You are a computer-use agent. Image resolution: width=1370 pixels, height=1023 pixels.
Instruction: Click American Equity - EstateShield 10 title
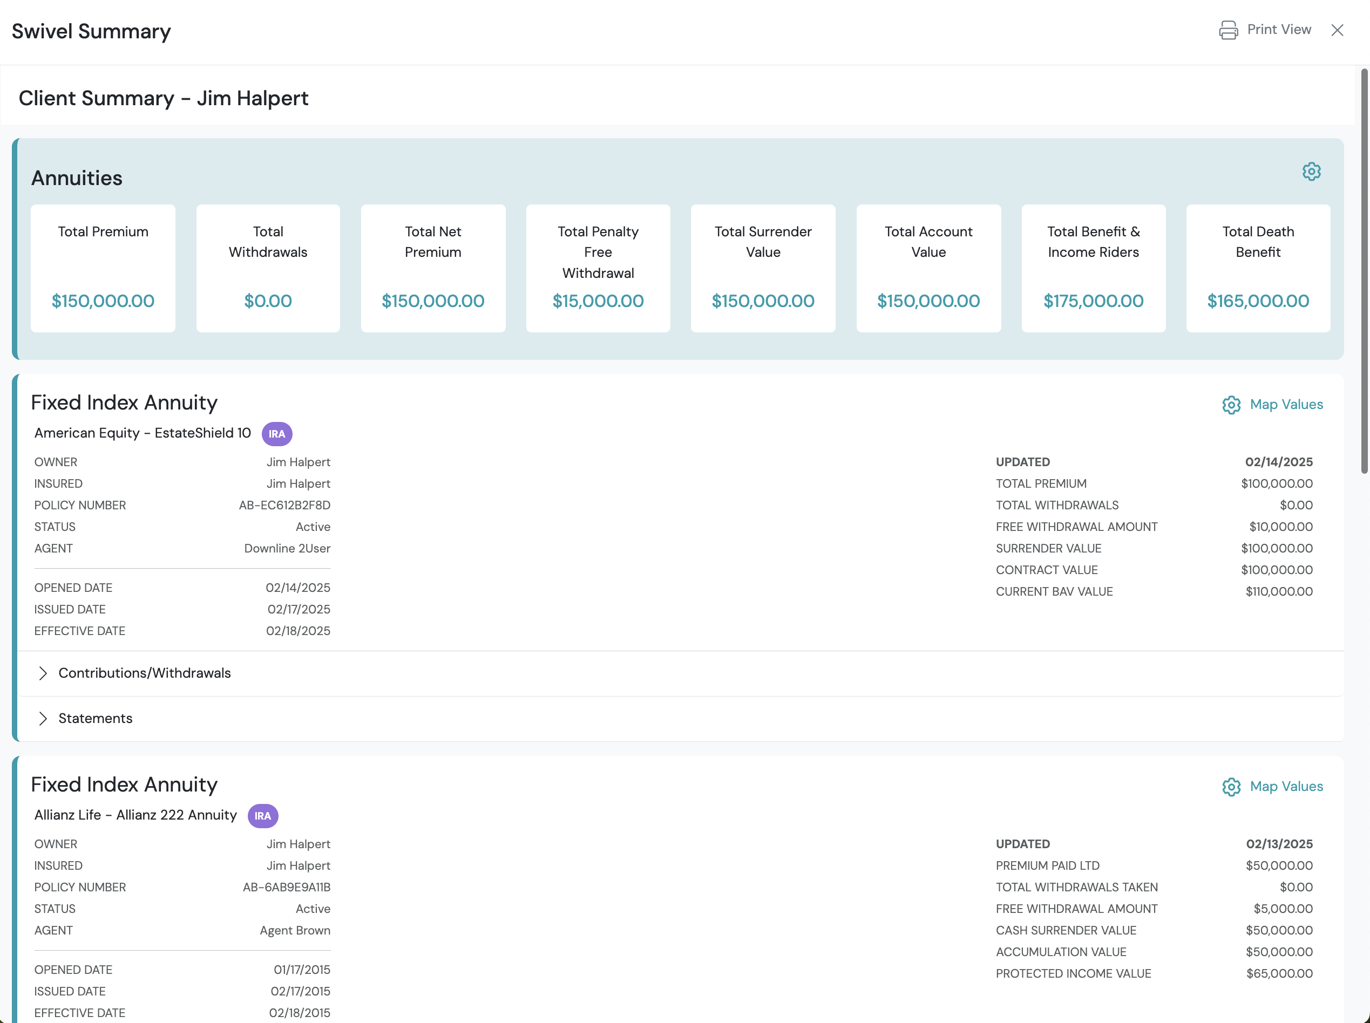click(143, 433)
